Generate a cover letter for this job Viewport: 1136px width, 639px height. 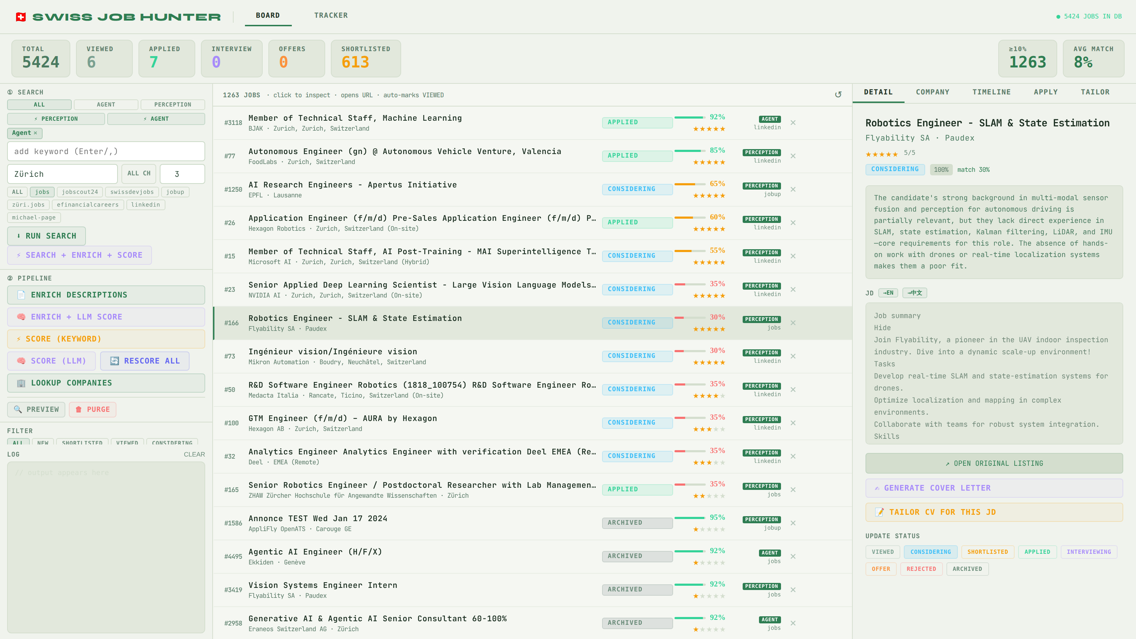(994, 488)
